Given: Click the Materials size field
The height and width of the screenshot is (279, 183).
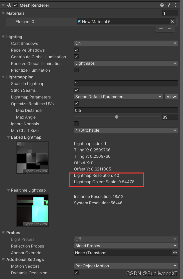Looking at the screenshot, I should [170, 13].
